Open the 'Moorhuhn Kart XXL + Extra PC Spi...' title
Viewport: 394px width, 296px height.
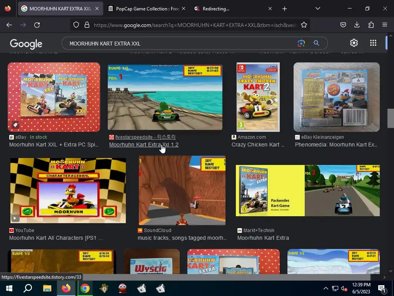[54, 145]
